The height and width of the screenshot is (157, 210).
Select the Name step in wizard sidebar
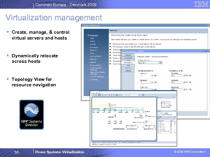[92, 41]
